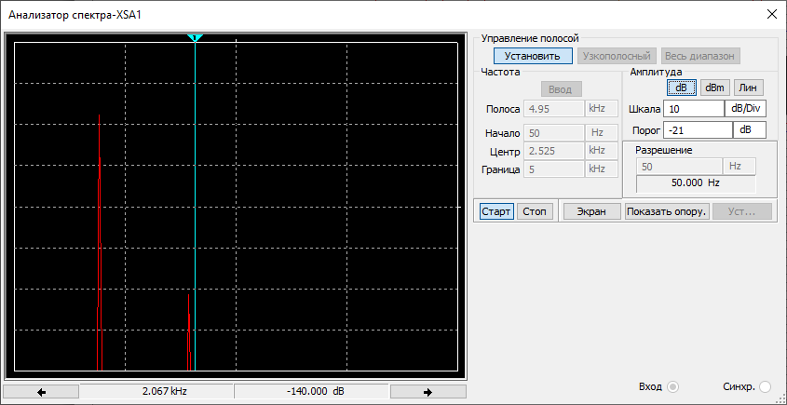Click the smaller red spectrum peak near the cursor
This screenshot has height=405, width=787.
189,332
